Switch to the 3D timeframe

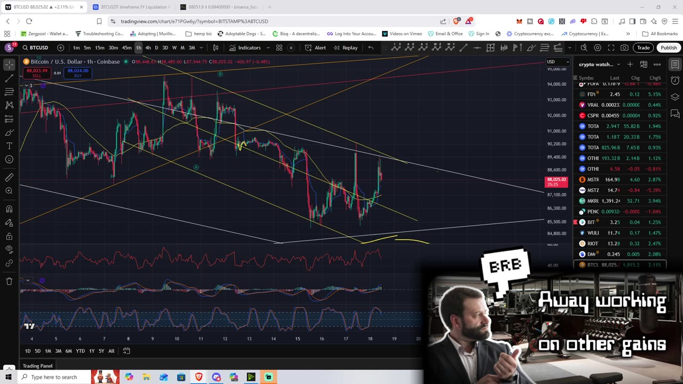pos(165,48)
